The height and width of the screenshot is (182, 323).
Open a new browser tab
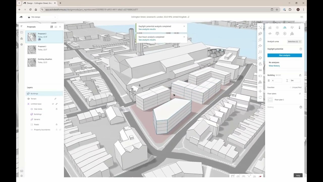pos(60,3)
